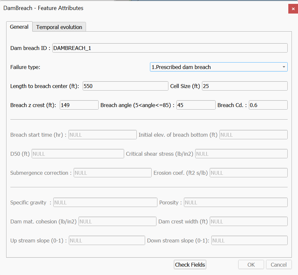
Task: Click the Failure type dropdown arrow
Action: pos(283,67)
